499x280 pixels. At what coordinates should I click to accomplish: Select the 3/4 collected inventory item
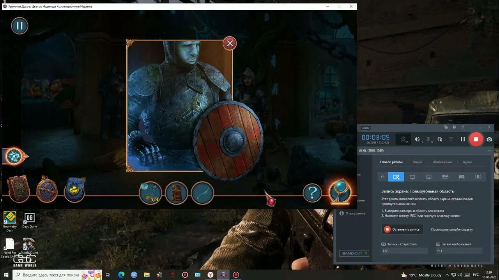click(150, 193)
